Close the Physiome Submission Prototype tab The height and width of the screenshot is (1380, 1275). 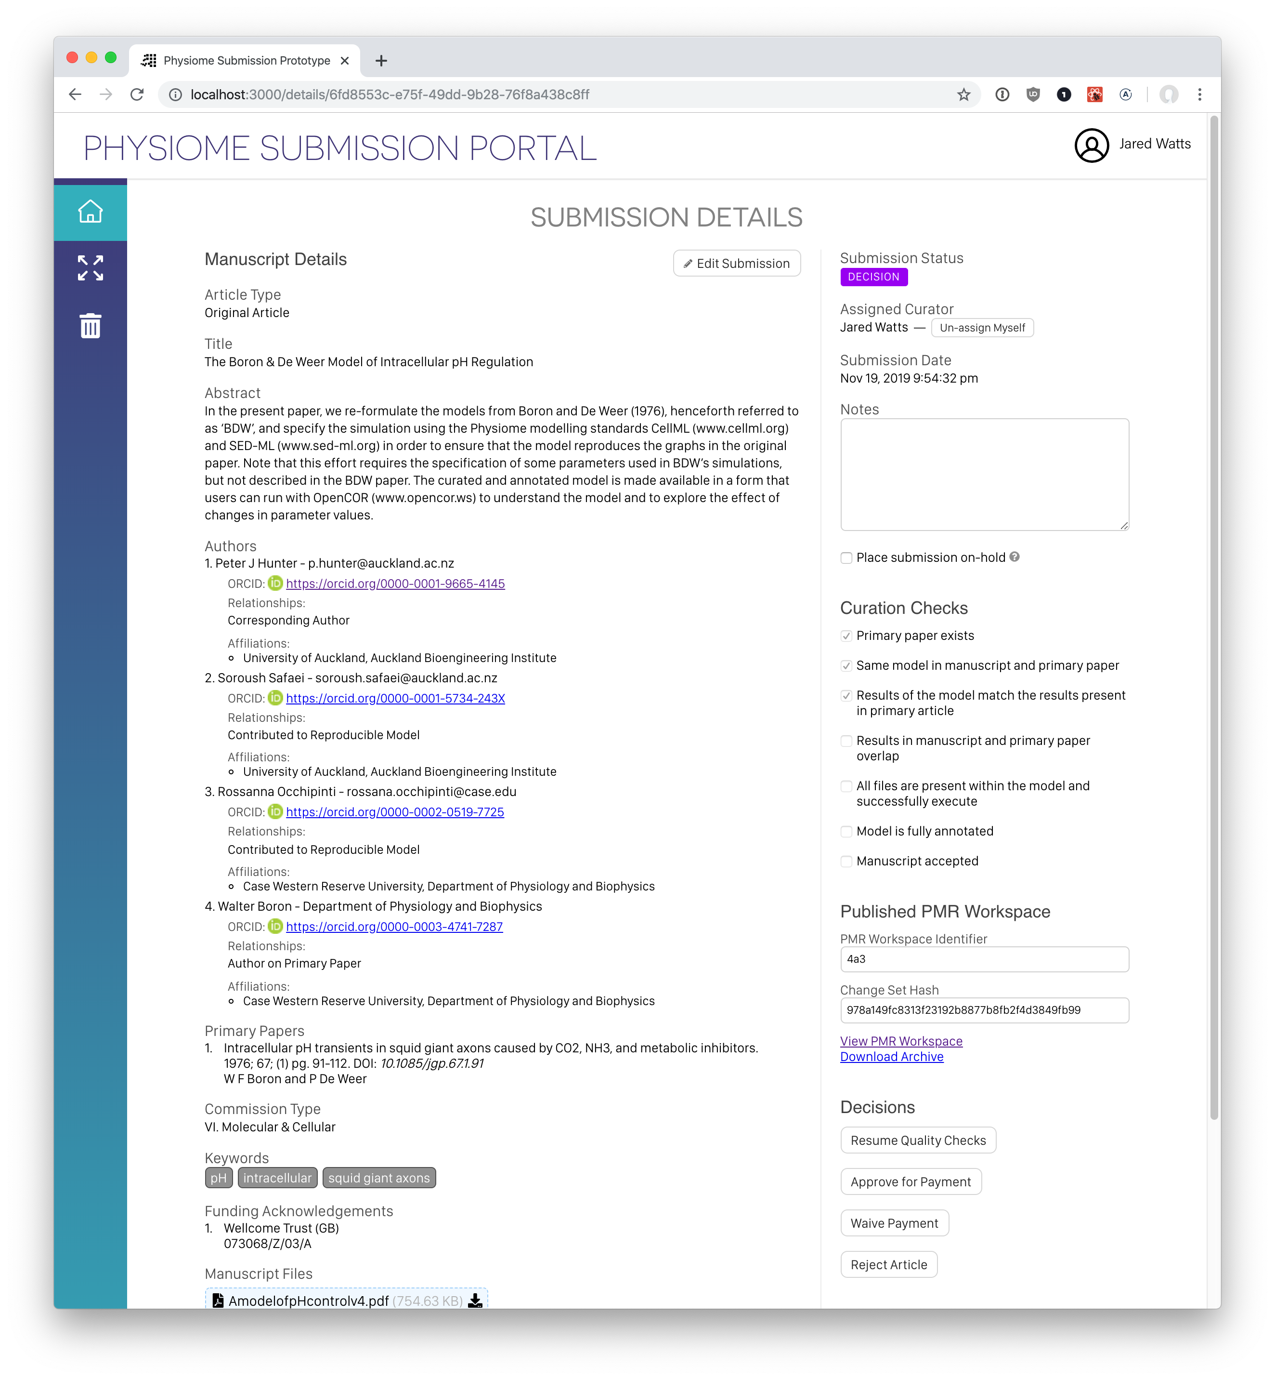pos(344,61)
